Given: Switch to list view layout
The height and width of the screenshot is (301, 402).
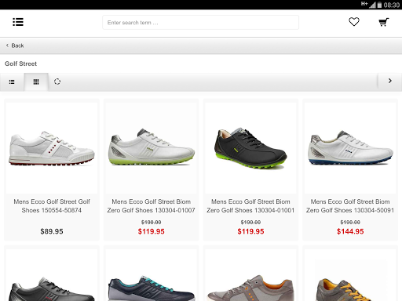Looking at the screenshot, I should [x=12, y=82].
